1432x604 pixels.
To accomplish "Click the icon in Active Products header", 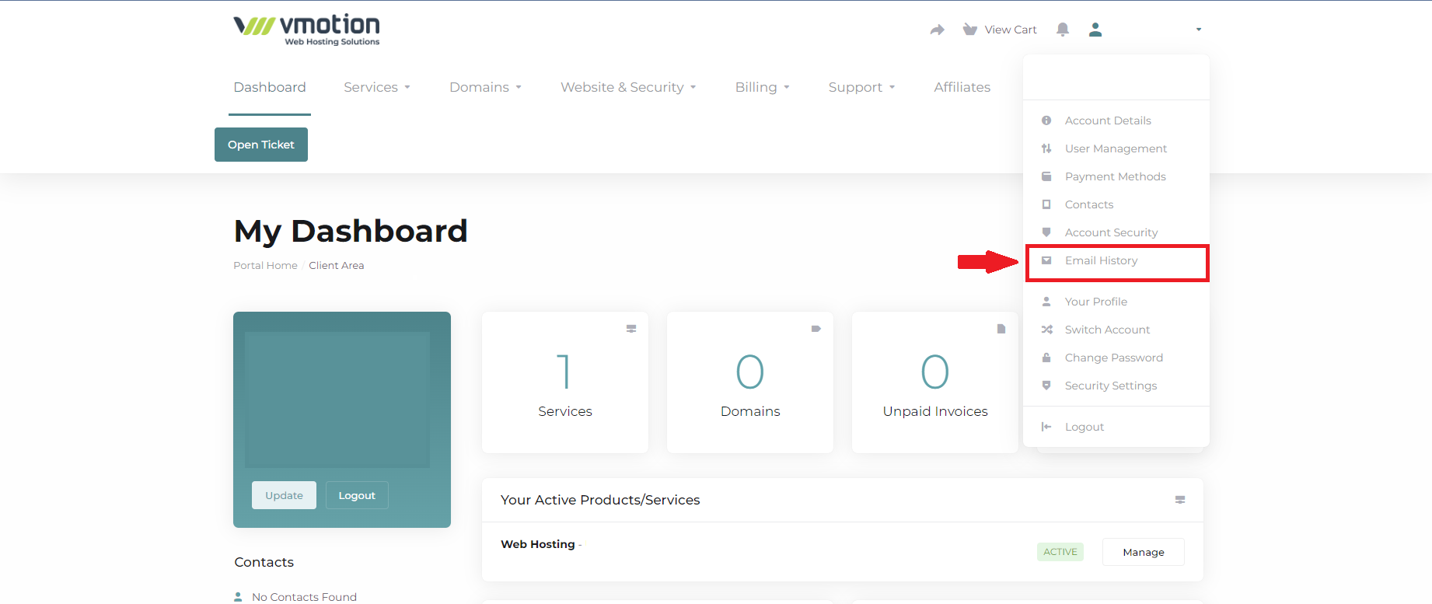I will (x=1180, y=500).
